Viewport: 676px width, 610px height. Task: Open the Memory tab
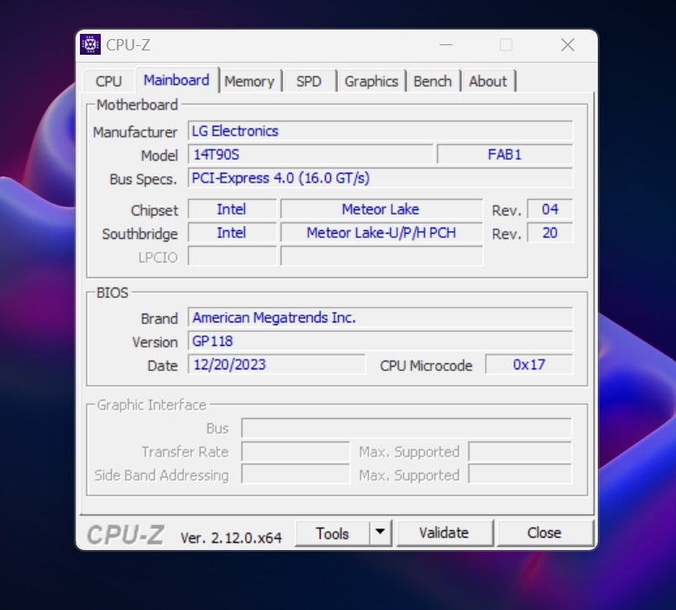(x=249, y=81)
